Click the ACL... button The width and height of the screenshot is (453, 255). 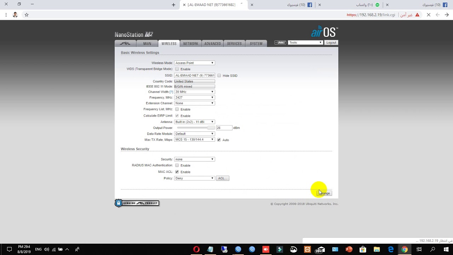(223, 178)
